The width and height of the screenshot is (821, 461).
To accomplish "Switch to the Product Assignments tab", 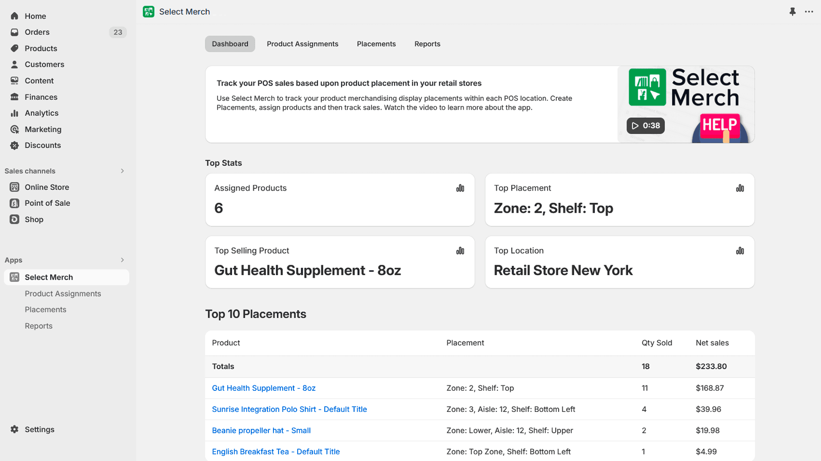I will coord(302,44).
